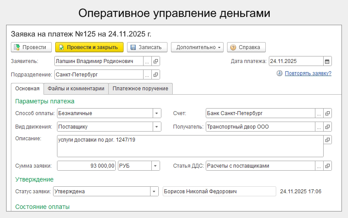Screen dimensions: 348x218
Task: Open the Дополнительно menu
Action: tap(197, 47)
